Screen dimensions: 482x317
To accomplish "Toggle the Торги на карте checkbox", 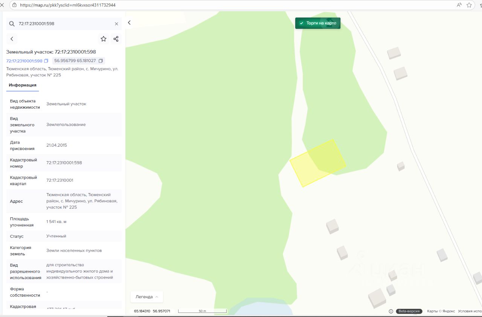I will (x=301, y=23).
